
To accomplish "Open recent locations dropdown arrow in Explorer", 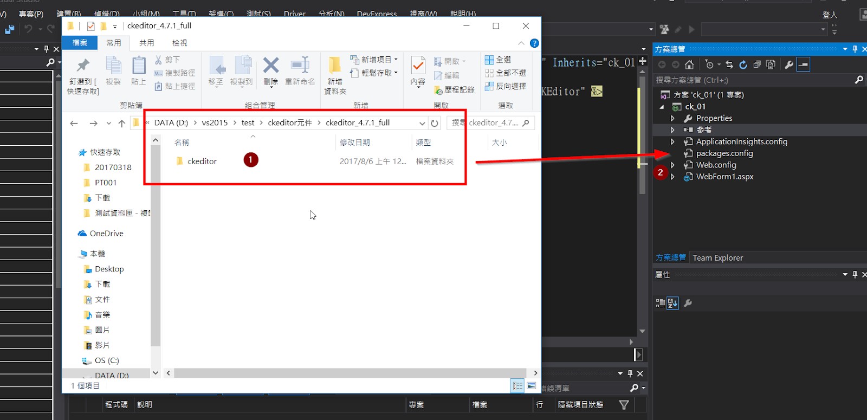I will pos(109,123).
